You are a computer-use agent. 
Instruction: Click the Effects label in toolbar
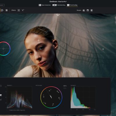pyautogui.click(x=14, y=10)
